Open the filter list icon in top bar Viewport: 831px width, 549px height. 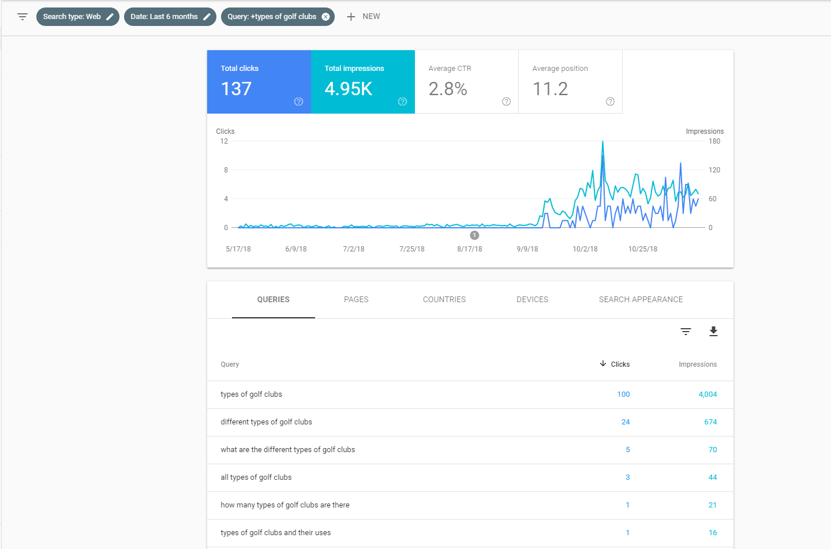[23, 17]
